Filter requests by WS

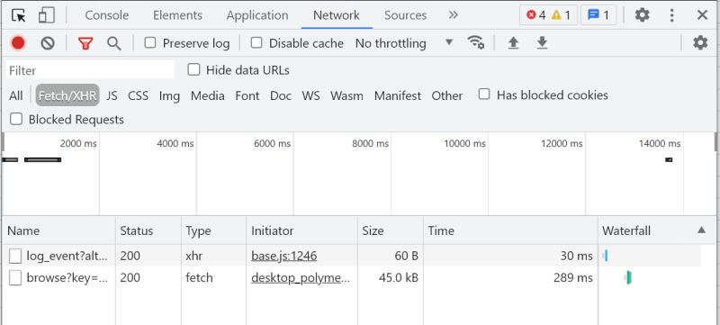[310, 95]
